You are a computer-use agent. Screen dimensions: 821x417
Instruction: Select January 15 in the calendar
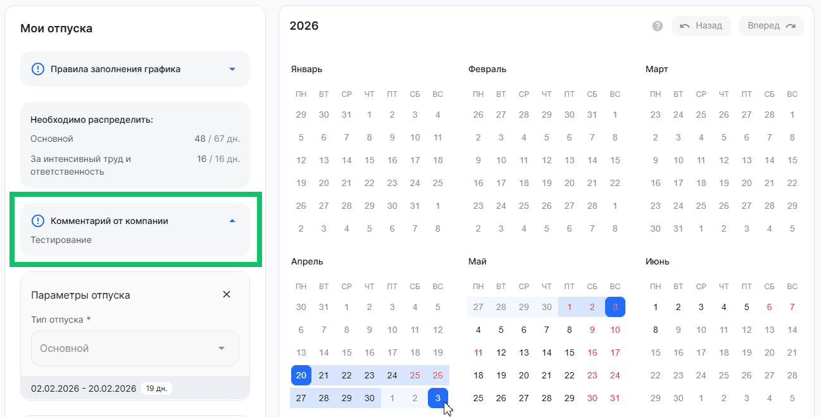tap(369, 160)
